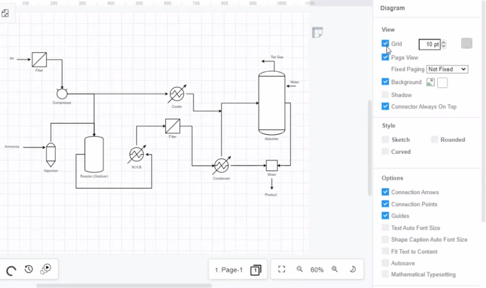Viewport: 486px width, 288px height.
Task: Switch to dark mode via the moon icon
Action: (x=353, y=269)
